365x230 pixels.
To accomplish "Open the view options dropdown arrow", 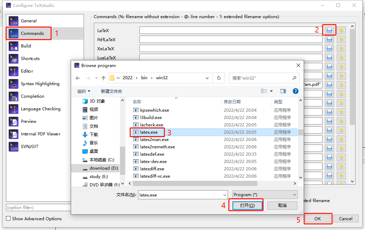I will coord(271,91).
